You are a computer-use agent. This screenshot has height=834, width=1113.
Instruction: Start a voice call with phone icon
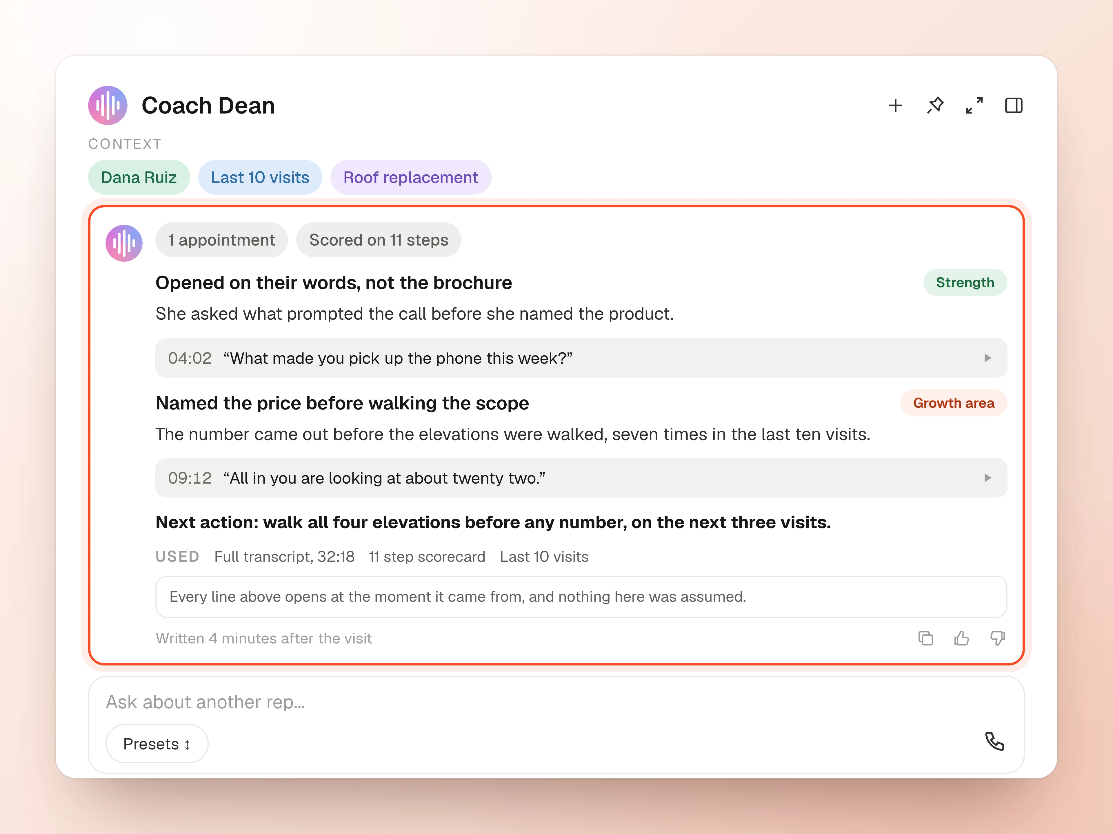click(994, 742)
